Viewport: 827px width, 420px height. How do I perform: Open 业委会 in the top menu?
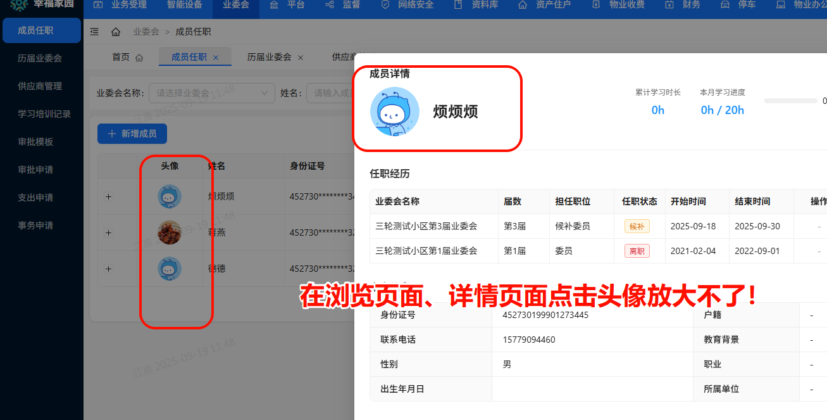coord(235,5)
